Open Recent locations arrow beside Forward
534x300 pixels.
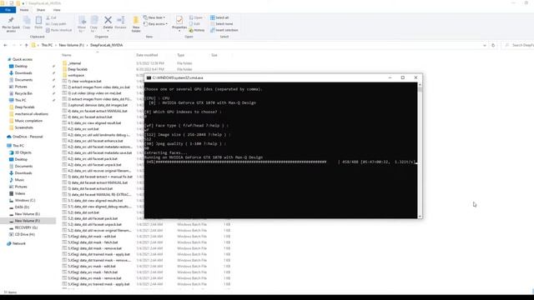pos(20,45)
